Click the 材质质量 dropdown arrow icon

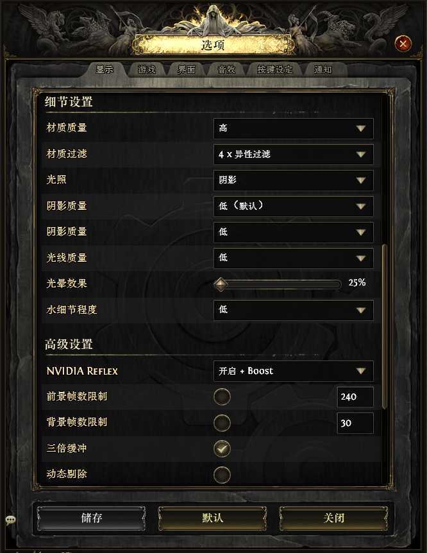pyautogui.click(x=360, y=128)
